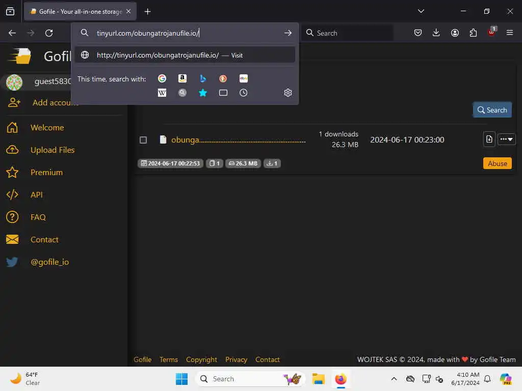Search with Bing icon

pyautogui.click(x=203, y=78)
